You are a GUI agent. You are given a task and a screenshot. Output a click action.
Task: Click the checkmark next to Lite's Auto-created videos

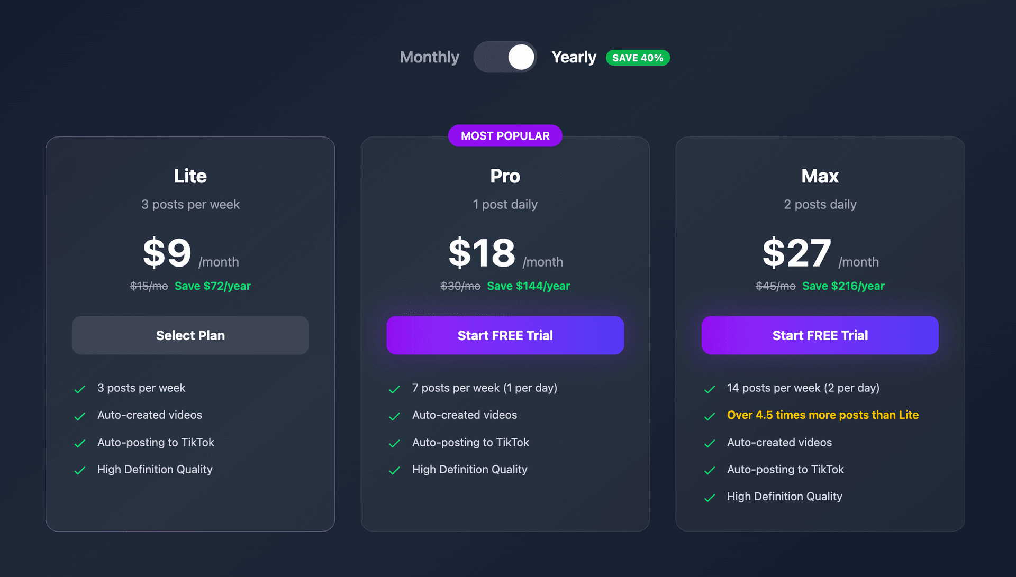tap(79, 416)
